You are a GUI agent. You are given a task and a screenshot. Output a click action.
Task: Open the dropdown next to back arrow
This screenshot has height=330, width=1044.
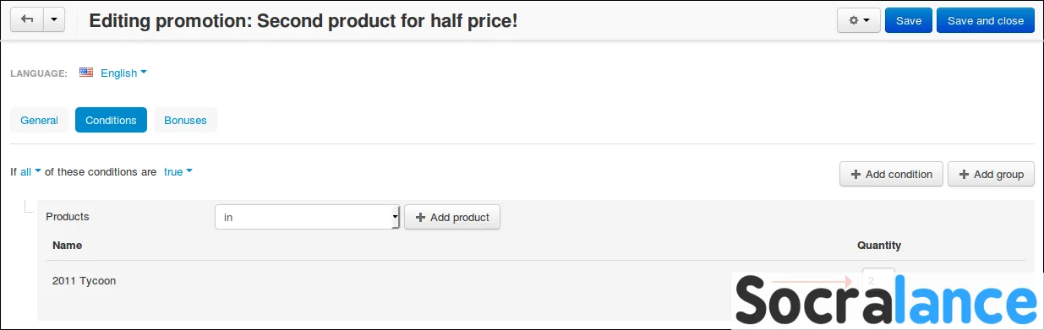(54, 20)
